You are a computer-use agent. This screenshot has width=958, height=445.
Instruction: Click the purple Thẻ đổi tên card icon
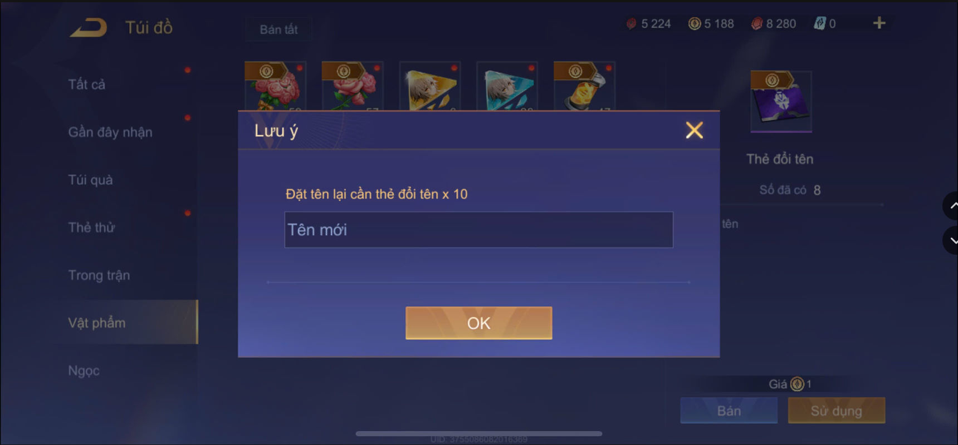781,101
